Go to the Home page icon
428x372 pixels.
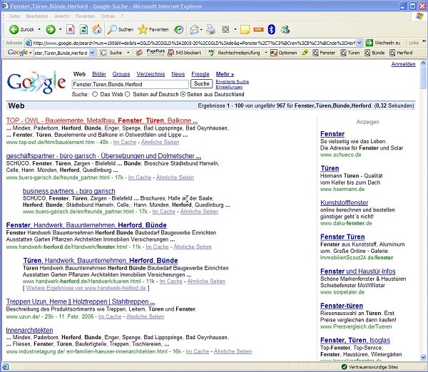click(96, 29)
